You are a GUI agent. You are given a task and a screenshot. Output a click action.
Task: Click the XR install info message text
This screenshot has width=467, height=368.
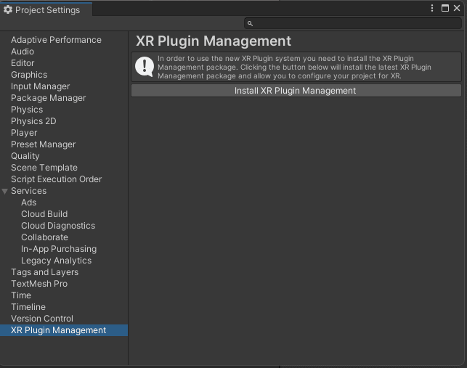294,67
